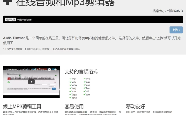
Task: Click the aac format entry
Action: (x=88, y=82)
